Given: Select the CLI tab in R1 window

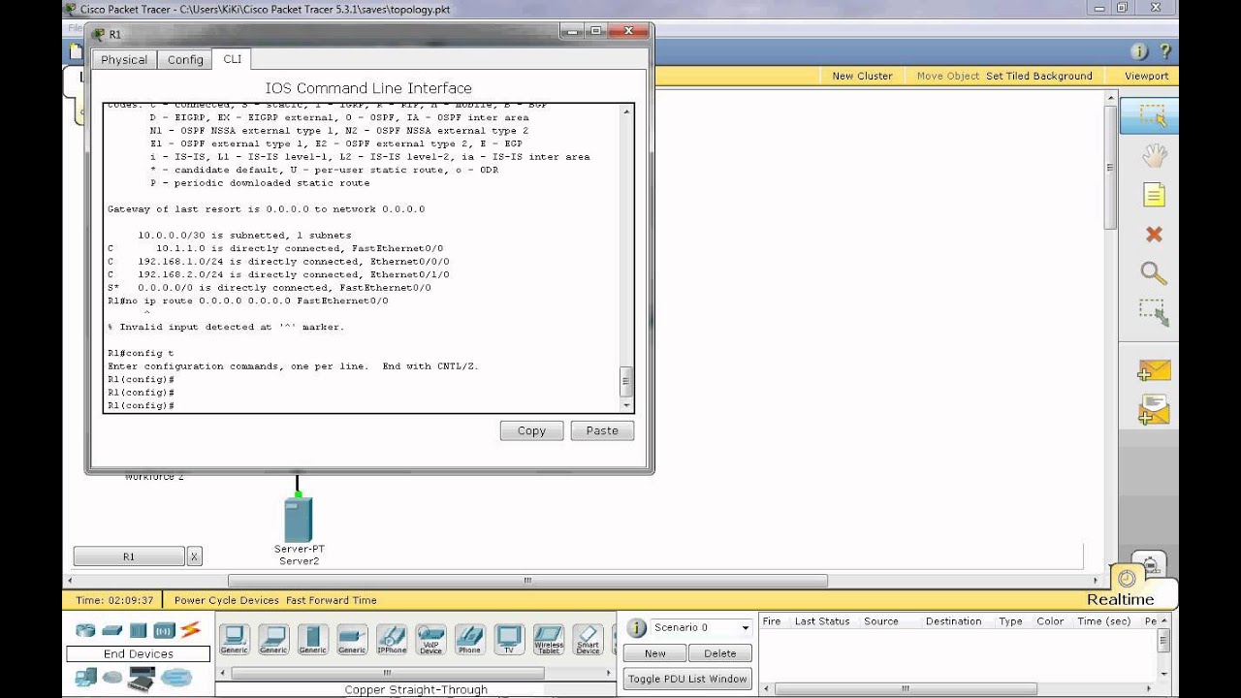Looking at the screenshot, I should (x=233, y=58).
